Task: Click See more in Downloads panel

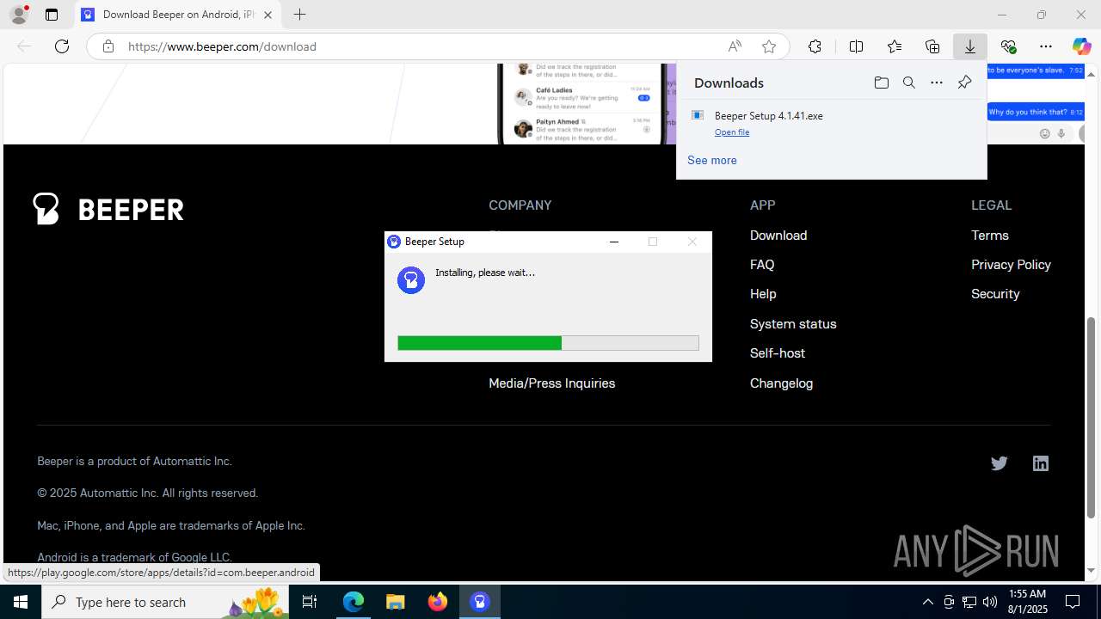Action: (712, 160)
